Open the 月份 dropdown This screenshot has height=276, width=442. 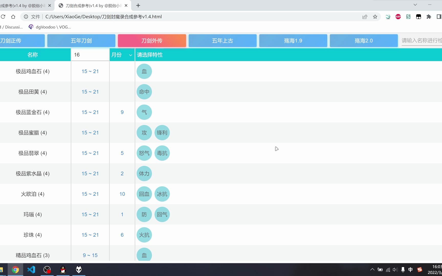pyautogui.click(x=122, y=55)
